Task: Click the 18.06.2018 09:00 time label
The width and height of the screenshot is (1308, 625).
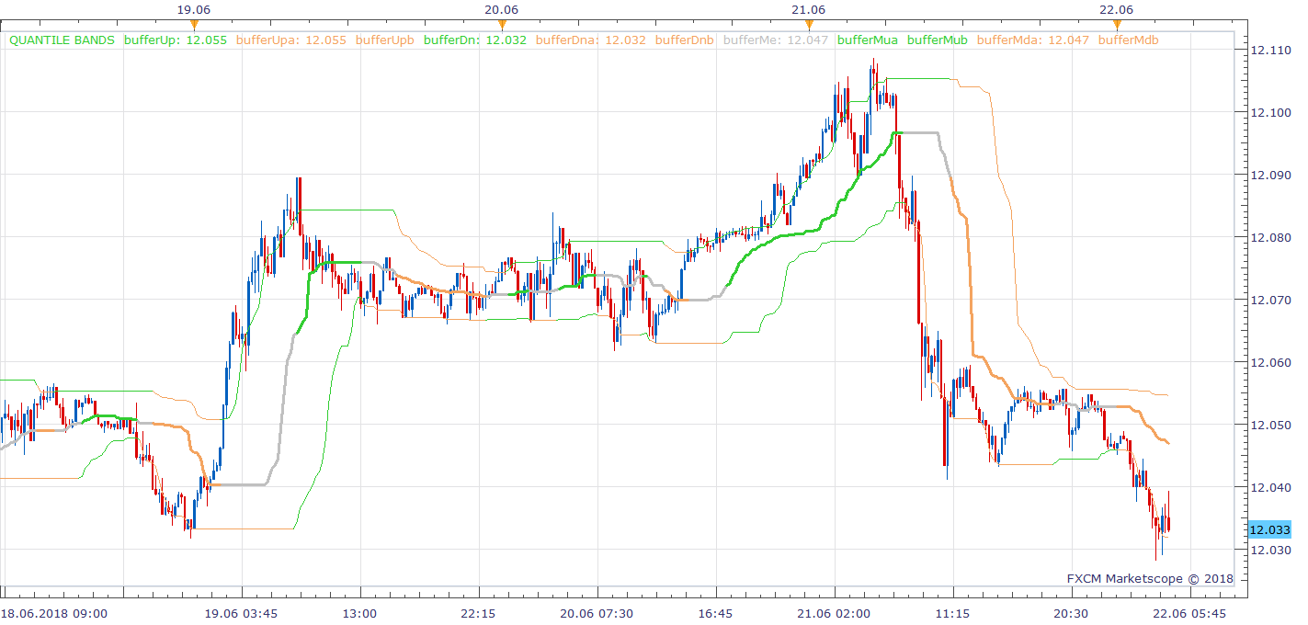Action: (x=54, y=613)
